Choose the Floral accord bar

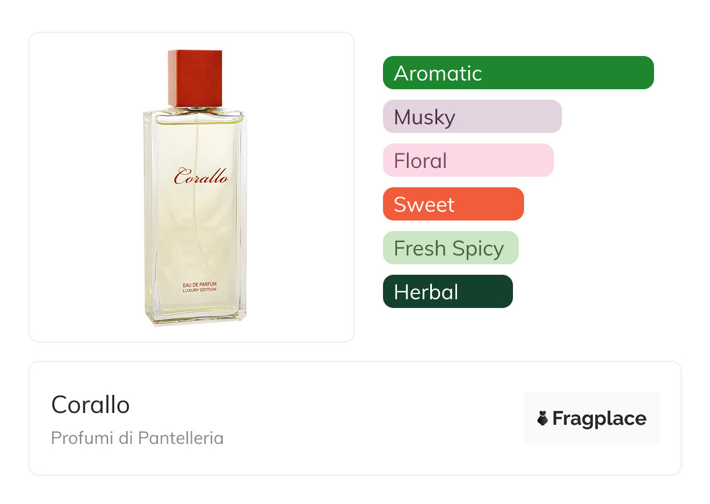(x=468, y=160)
